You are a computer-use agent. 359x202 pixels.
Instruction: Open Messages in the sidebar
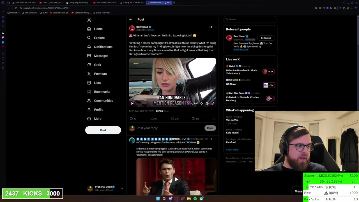(x=97, y=56)
